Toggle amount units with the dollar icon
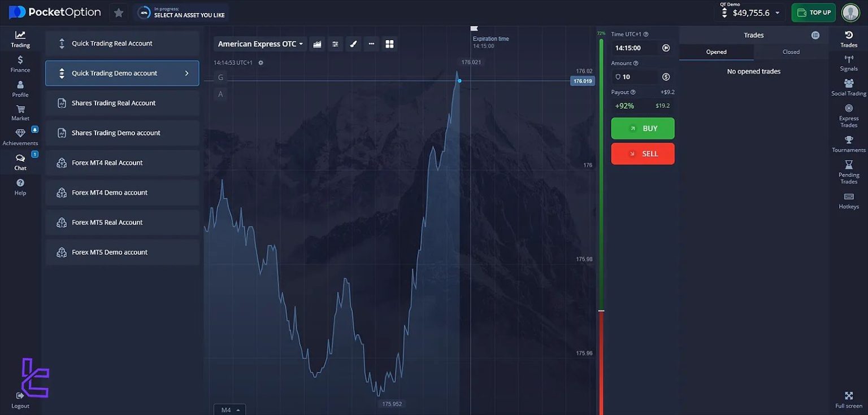868x415 pixels. coord(666,76)
